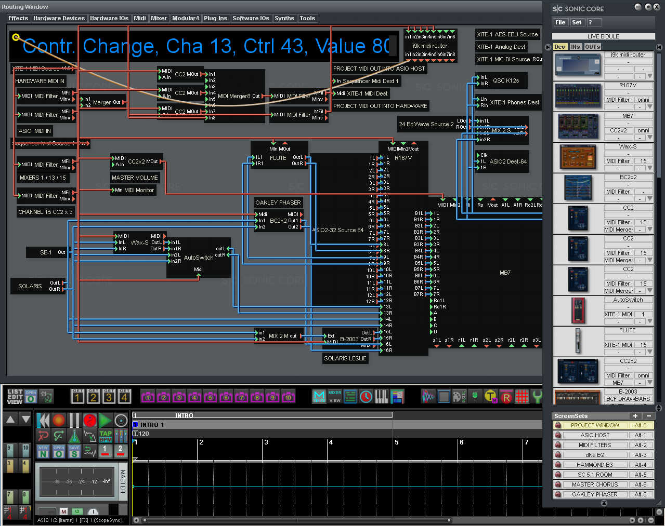This screenshot has height=526, width=665.
Task: Click the waveform editor icon
Action: pyautogui.click(x=428, y=397)
